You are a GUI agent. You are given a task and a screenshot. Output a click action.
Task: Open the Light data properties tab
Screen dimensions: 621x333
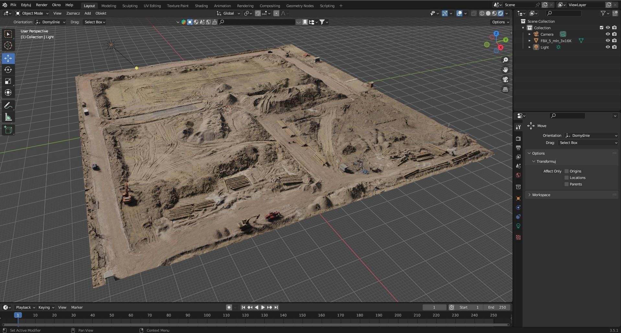coord(518,226)
